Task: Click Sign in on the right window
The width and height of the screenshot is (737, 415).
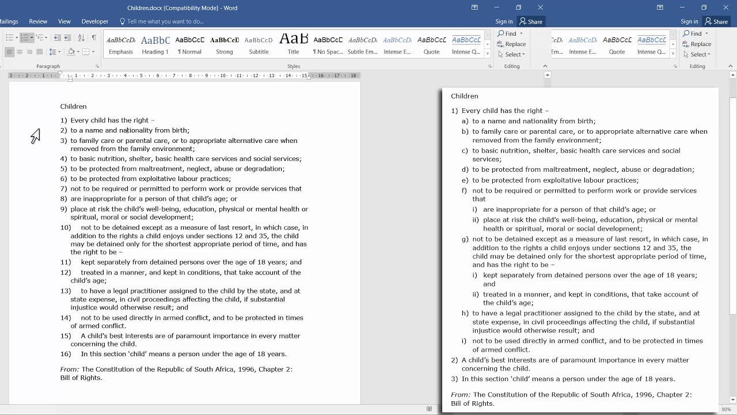Action: (x=689, y=21)
